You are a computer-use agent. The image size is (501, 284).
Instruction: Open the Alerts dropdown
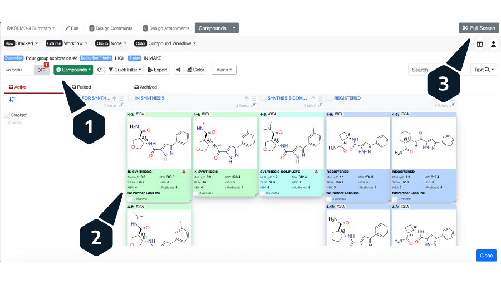pyautogui.click(x=224, y=70)
